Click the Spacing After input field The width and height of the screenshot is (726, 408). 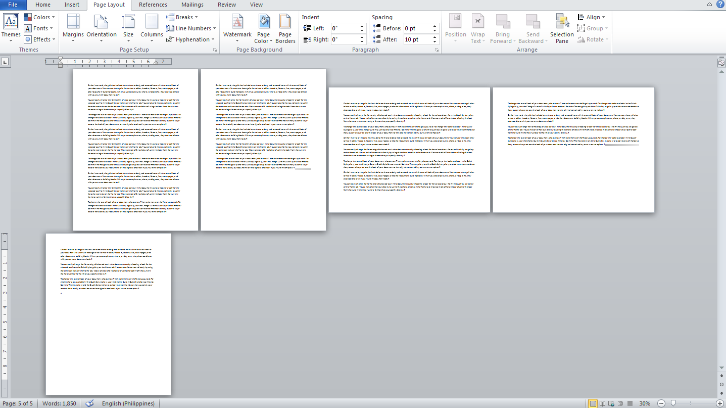click(416, 39)
